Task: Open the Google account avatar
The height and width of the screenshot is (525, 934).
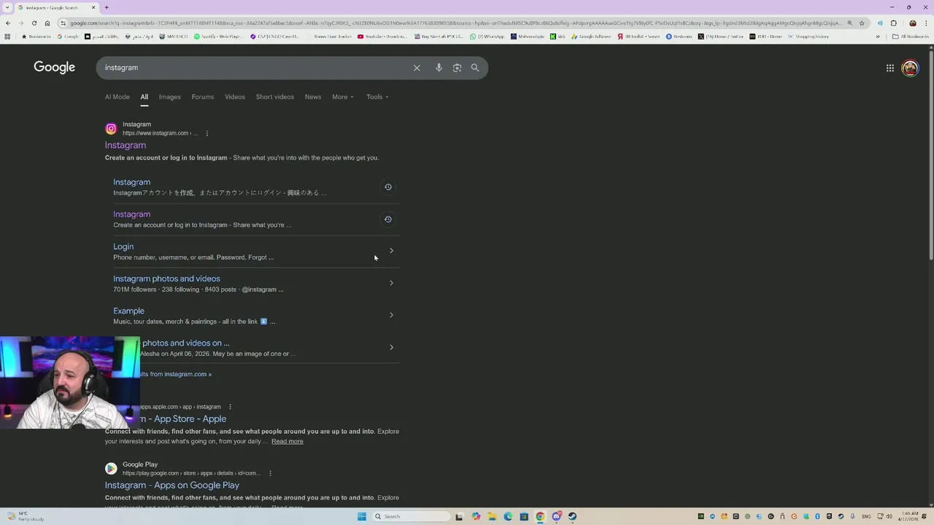Action: point(910,68)
